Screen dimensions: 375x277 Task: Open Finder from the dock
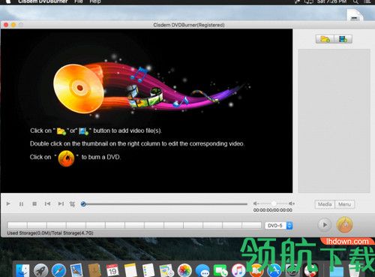[22, 271]
